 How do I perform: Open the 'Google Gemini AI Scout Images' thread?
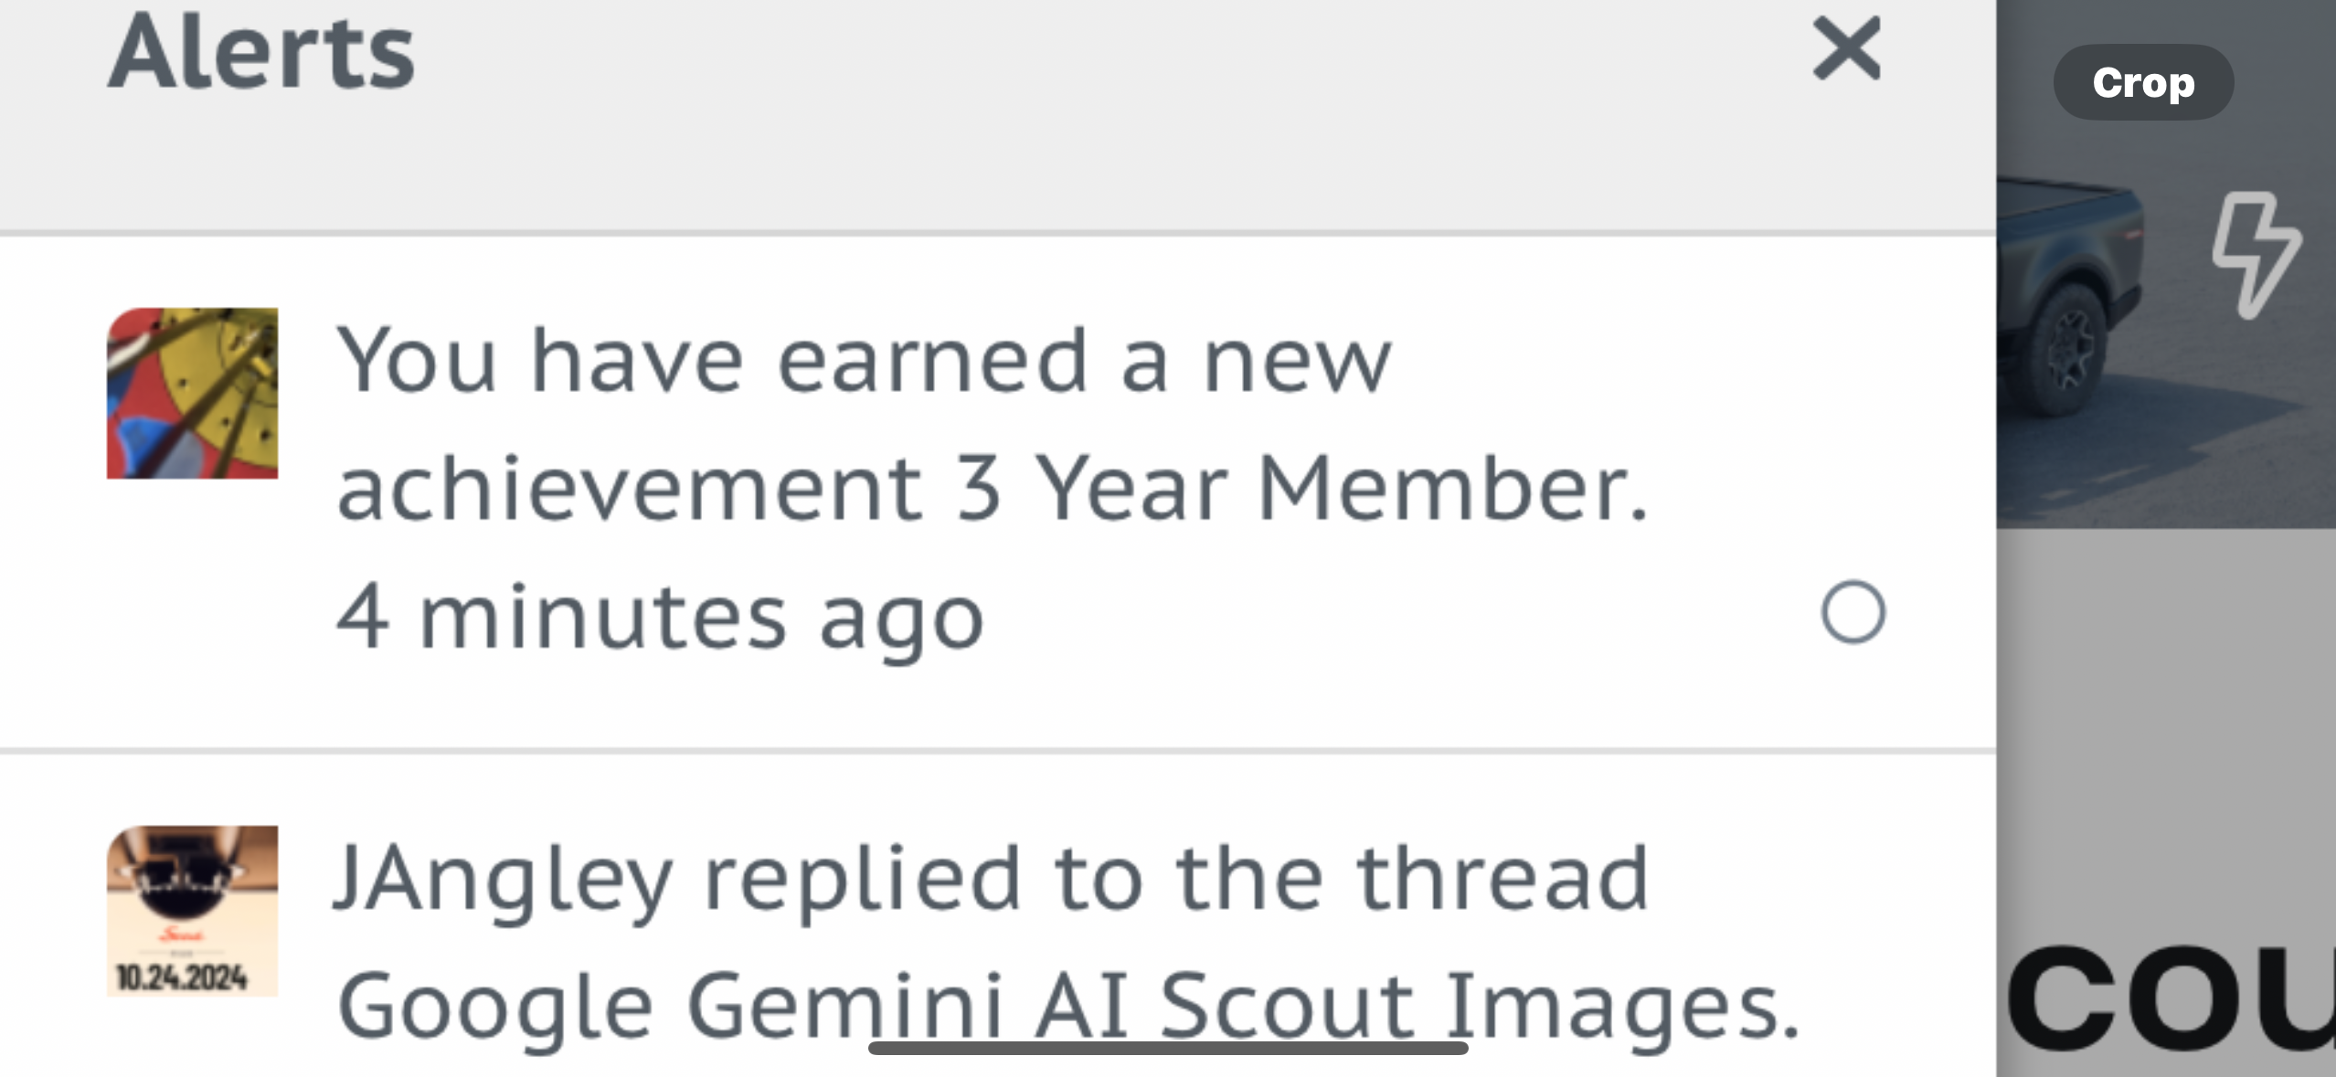tap(1067, 1005)
